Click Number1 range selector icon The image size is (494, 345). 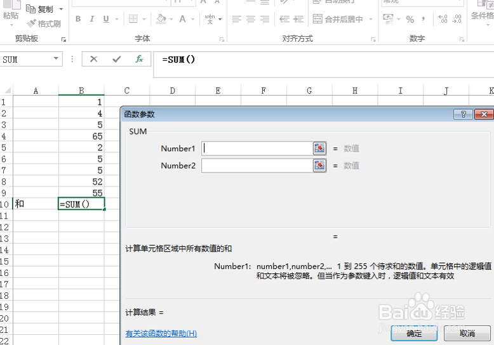tap(319, 148)
